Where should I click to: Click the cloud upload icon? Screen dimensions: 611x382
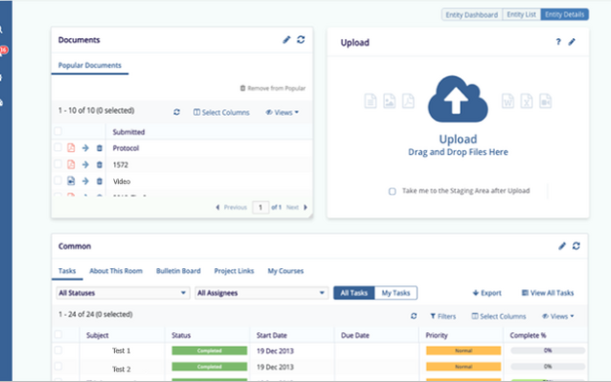coord(458,99)
